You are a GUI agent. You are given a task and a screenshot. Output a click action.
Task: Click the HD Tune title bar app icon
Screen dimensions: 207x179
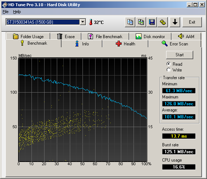pyautogui.click(x=5, y=5)
